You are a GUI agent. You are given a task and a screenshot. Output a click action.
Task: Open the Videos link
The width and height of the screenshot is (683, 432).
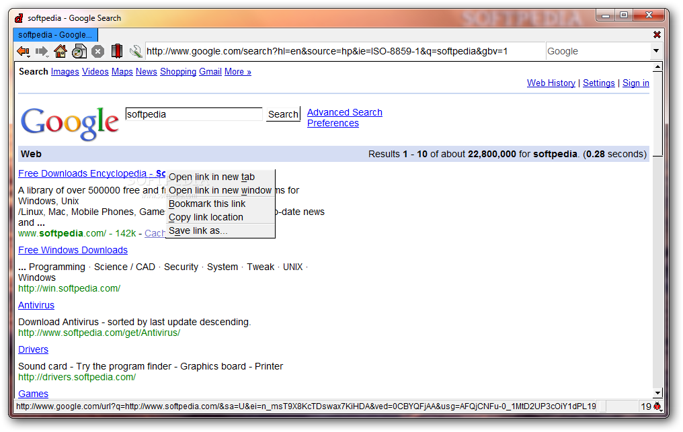point(95,71)
